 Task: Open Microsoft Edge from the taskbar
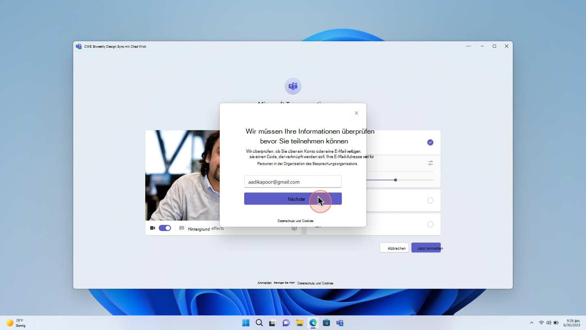tap(313, 323)
